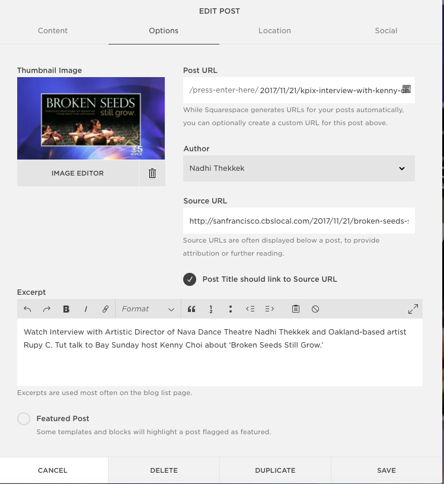Image resolution: width=444 pixels, height=484 pixels.
Task: Increase indent in excerpt
Action: click(x=269, y=309)
